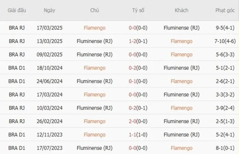The width and height of the screenshot is (239, 154).
Task: Click the date 26/02/2024
Action: tap(49, 121)
